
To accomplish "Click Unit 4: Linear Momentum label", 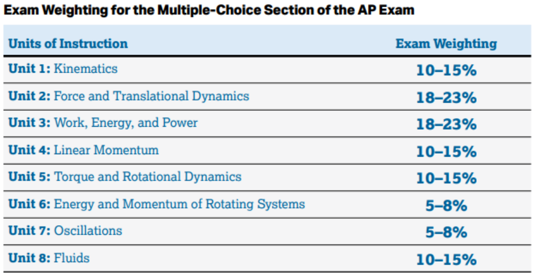I will tap(84, 150).
